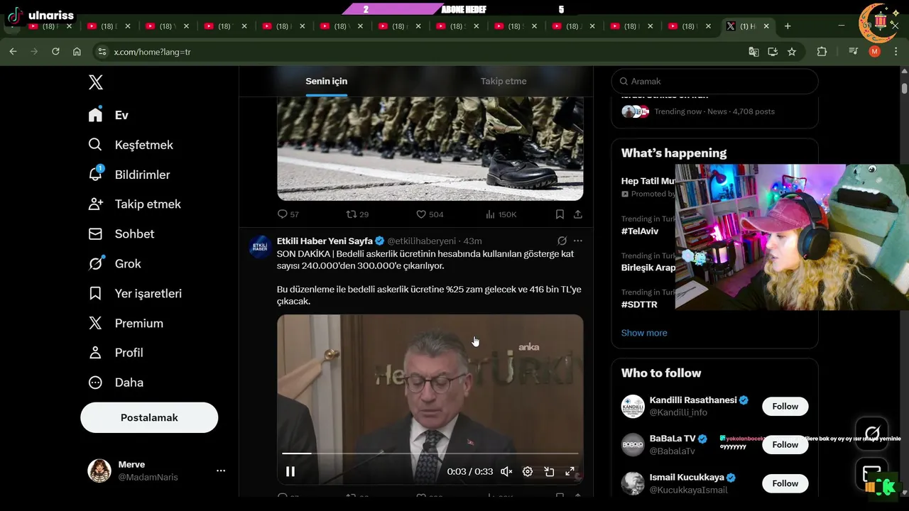Open Sohbet messages
This screenshot has width=909, height=511.
(121, 234)
